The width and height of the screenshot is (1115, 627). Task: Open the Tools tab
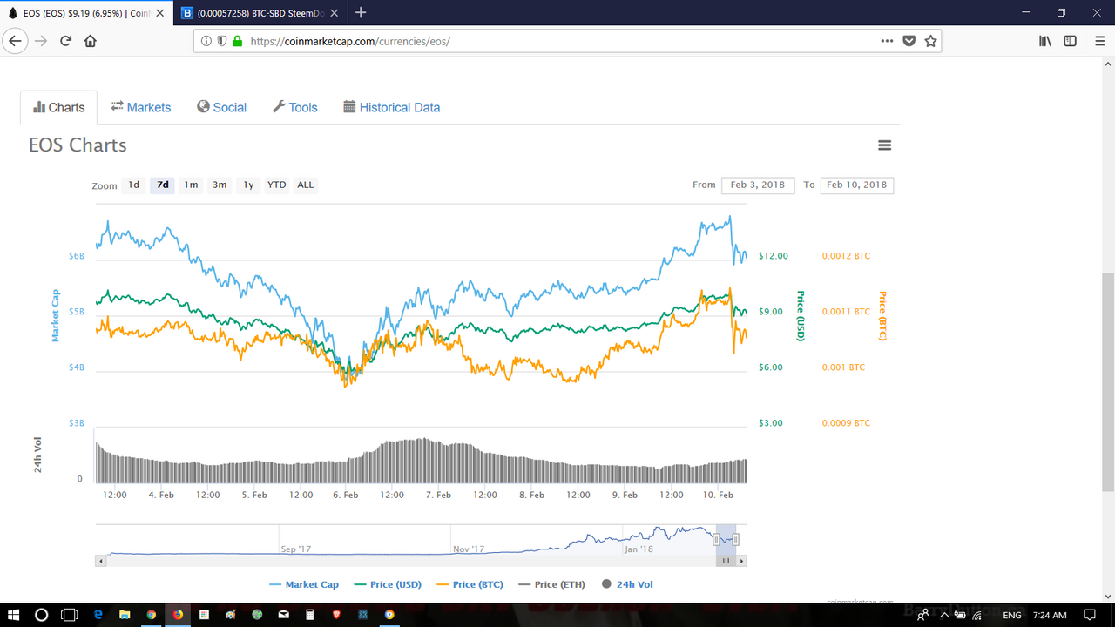(x=295, y=107)
